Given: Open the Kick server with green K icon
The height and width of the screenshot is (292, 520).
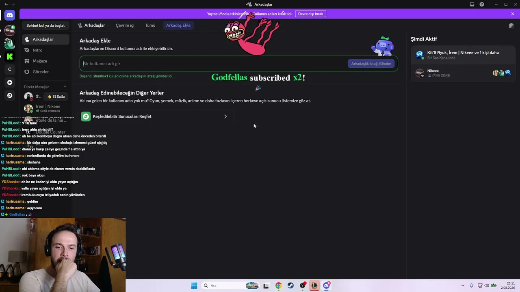Looking at the screenshot, I should coord(10,56).
